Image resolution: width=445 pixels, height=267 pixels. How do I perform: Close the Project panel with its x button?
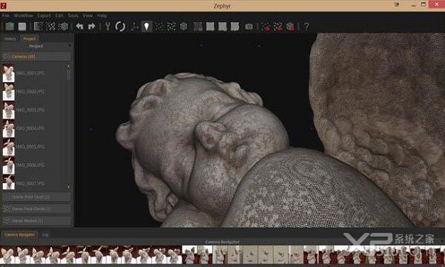coord(70,46)
